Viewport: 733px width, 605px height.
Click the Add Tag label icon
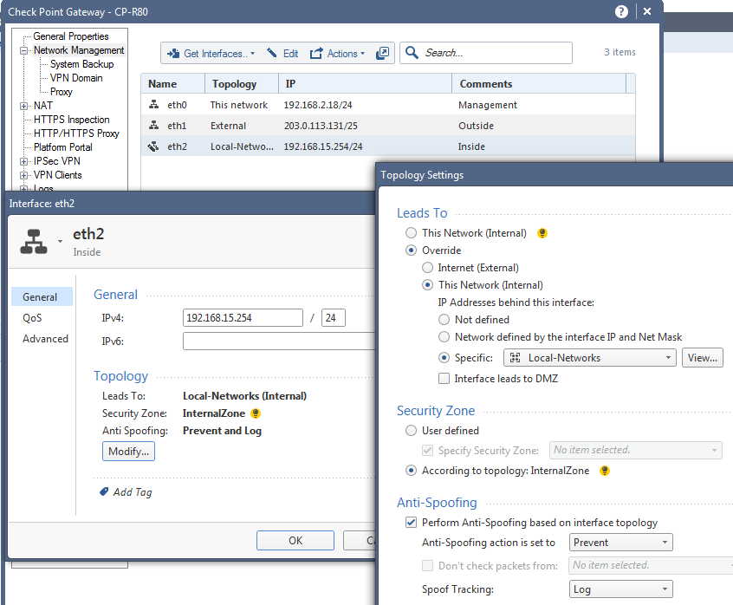104,491
